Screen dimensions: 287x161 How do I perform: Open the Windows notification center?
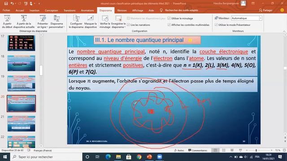coord(280,157)
